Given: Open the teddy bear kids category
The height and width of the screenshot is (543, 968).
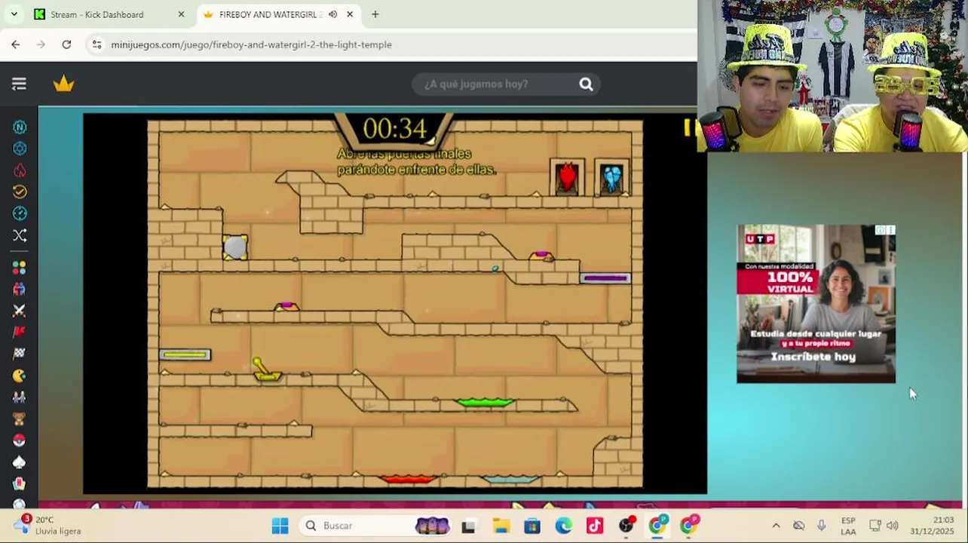Looking at the screenshot, I should [x=20, y=419].
